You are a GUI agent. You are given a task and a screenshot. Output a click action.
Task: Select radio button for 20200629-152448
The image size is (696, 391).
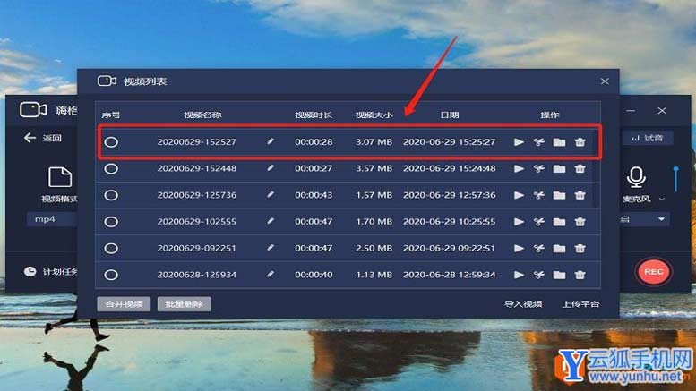111,169
